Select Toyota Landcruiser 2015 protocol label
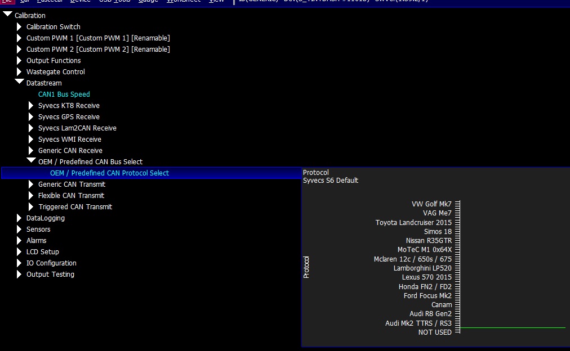Image resolution: width=570 pixels, height=351 pixels. tap(413, 223)
